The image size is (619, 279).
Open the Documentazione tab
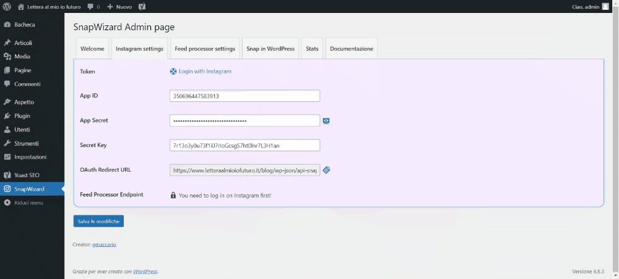(x=352, y=49)
